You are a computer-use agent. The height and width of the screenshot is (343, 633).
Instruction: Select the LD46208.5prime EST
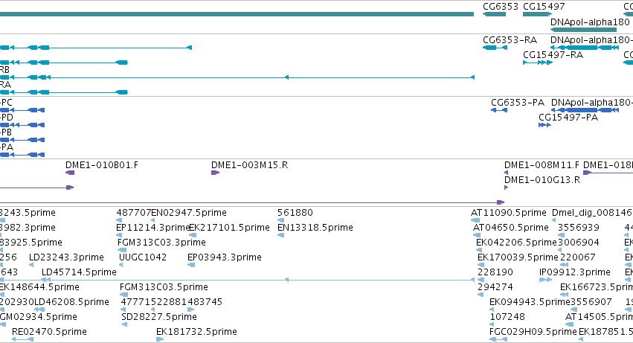click(39, 310)
